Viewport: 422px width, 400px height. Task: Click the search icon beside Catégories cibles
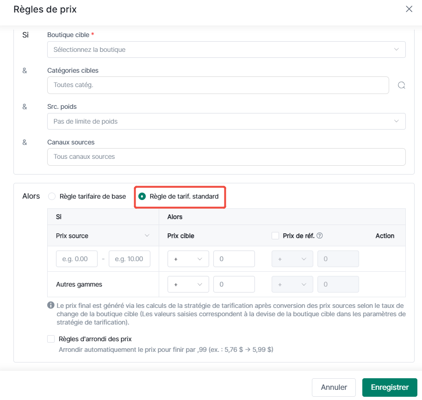click(x=401, y=85)
